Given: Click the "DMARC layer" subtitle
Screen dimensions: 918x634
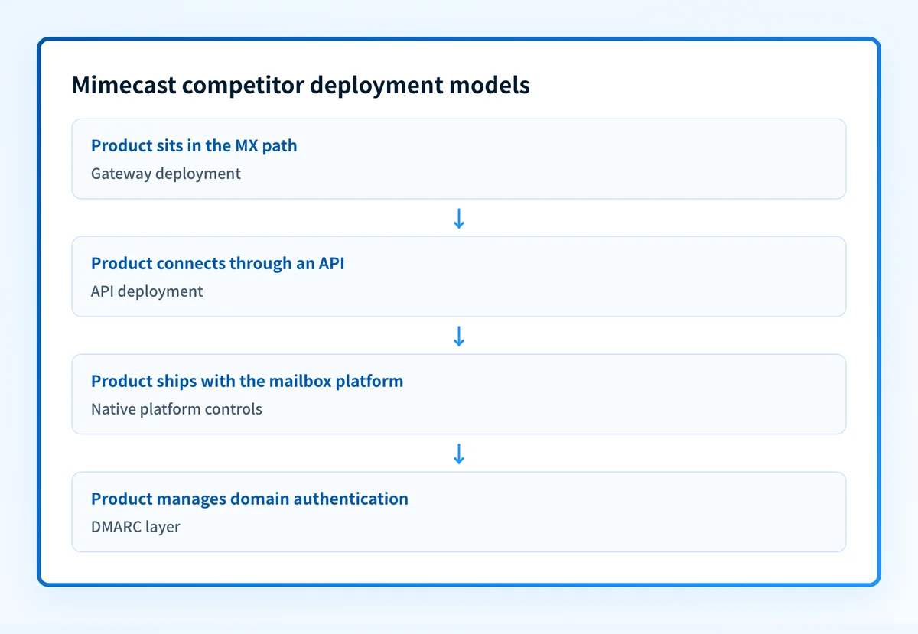Looking at the screenshot, I should tap(135, 527).
